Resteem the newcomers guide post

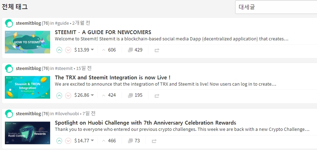click(157, 50)
